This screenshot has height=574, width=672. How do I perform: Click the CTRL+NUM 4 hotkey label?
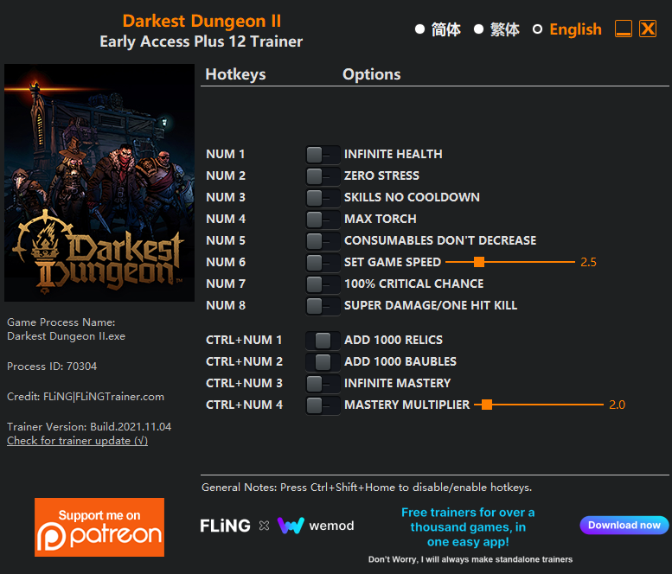[244, 405]
